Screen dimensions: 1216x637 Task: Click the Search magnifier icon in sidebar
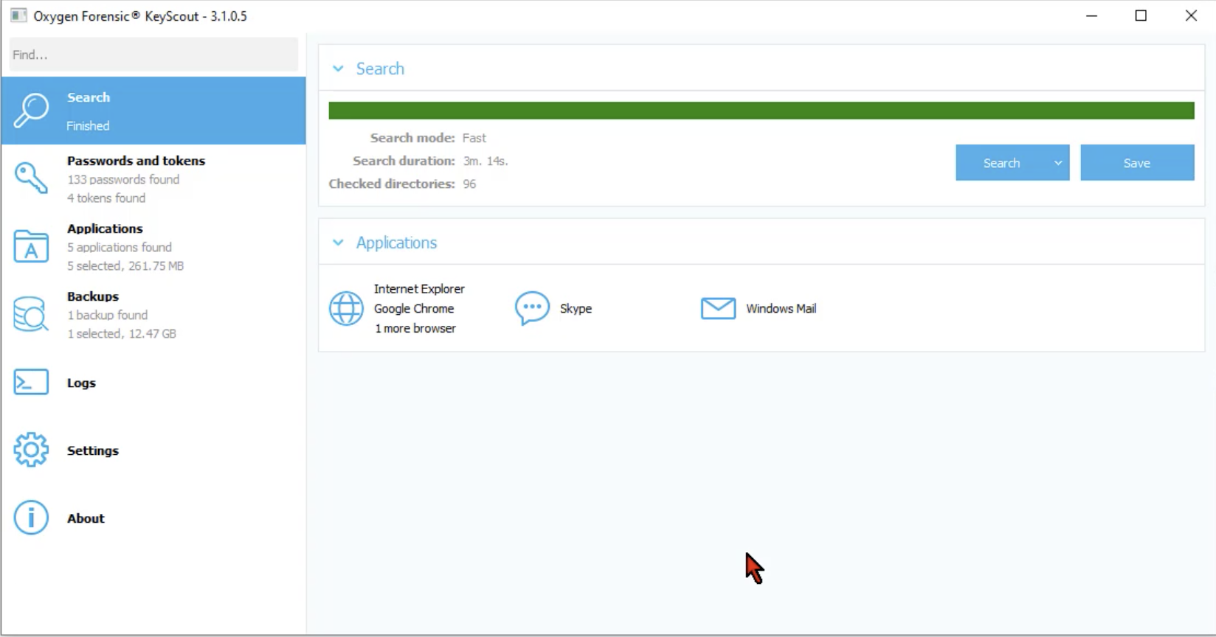click(31, 111)
